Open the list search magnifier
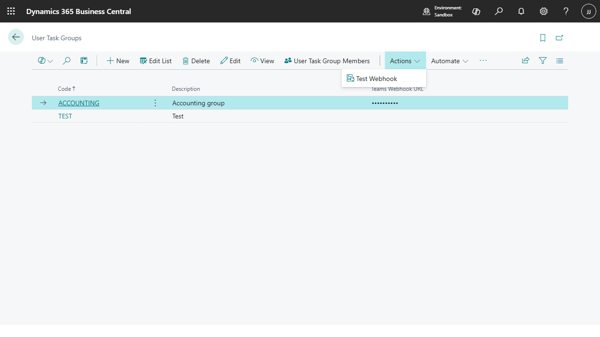Screen dimensions: 600x337 (x=67, y=60)
